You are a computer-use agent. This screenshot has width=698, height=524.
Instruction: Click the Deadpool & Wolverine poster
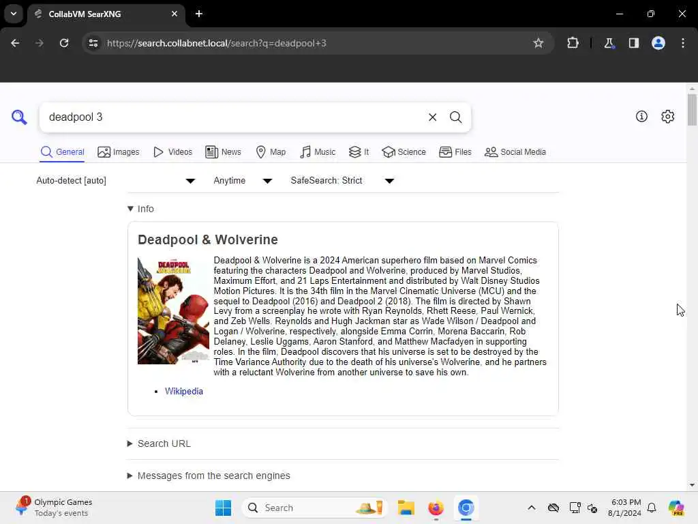click(173, 310)
